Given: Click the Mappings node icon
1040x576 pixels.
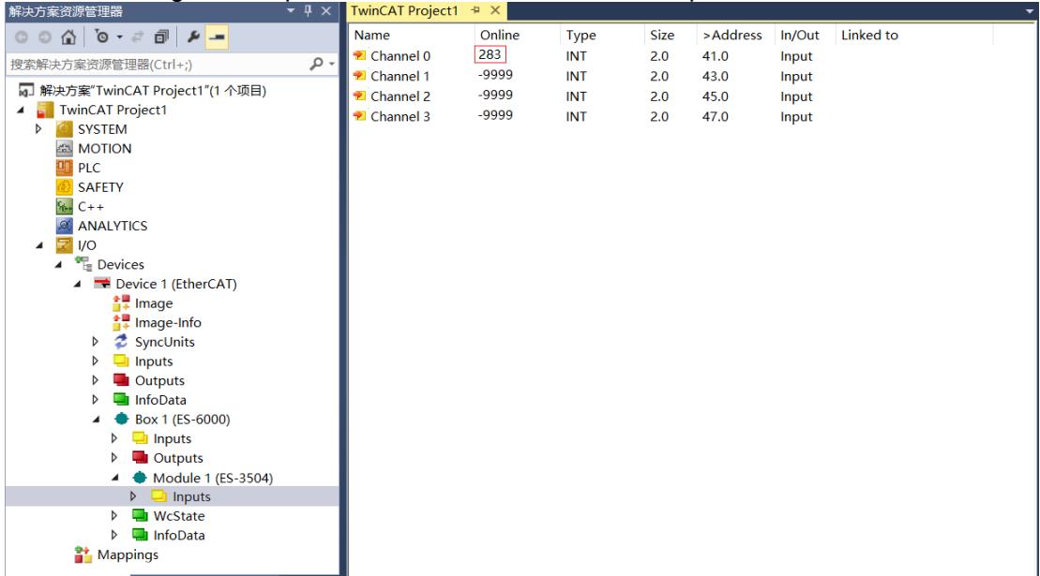Looking at the screenshot, I should point(83,554).
